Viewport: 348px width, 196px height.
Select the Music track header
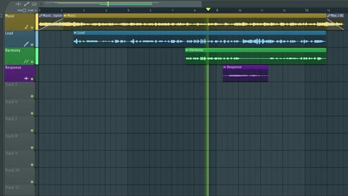pyautogui.click(x=20, y=22)
